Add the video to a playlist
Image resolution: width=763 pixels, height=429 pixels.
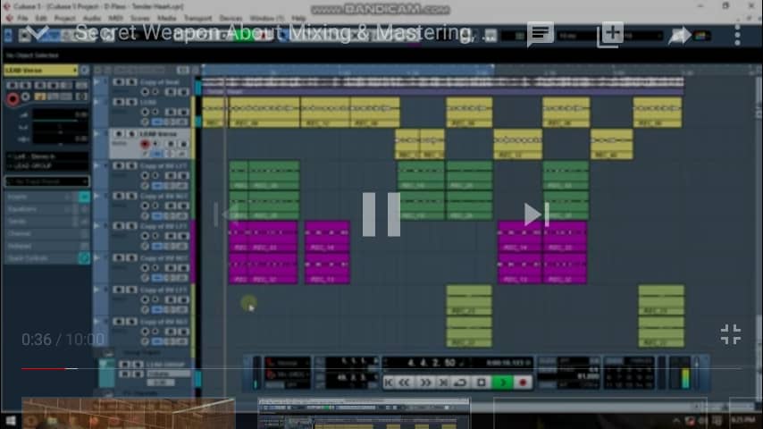point(610,34)
